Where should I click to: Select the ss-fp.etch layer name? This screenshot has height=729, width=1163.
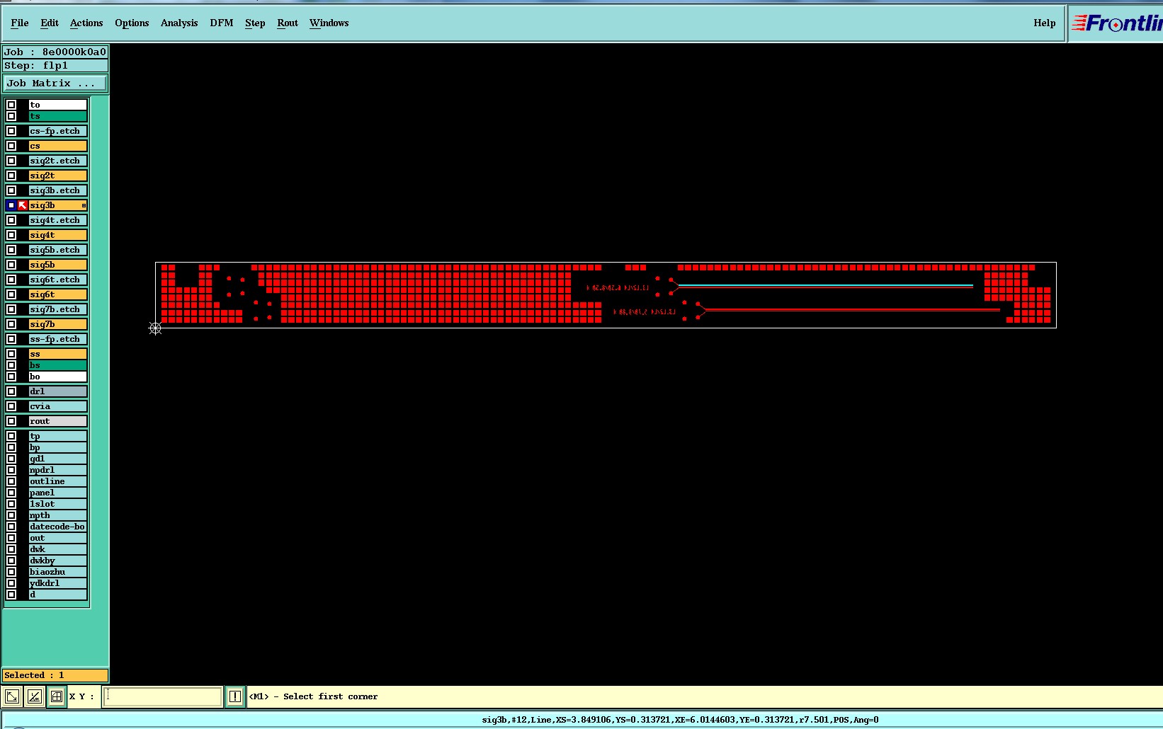point(58,339)
